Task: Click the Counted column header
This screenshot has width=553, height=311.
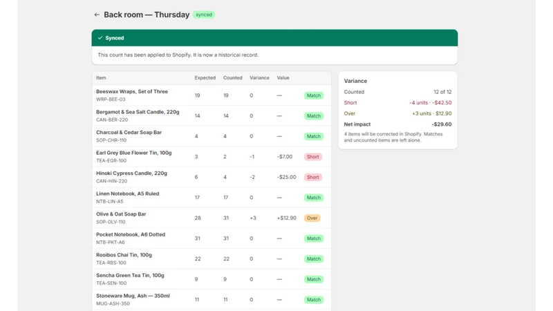Action: point(232,78)
